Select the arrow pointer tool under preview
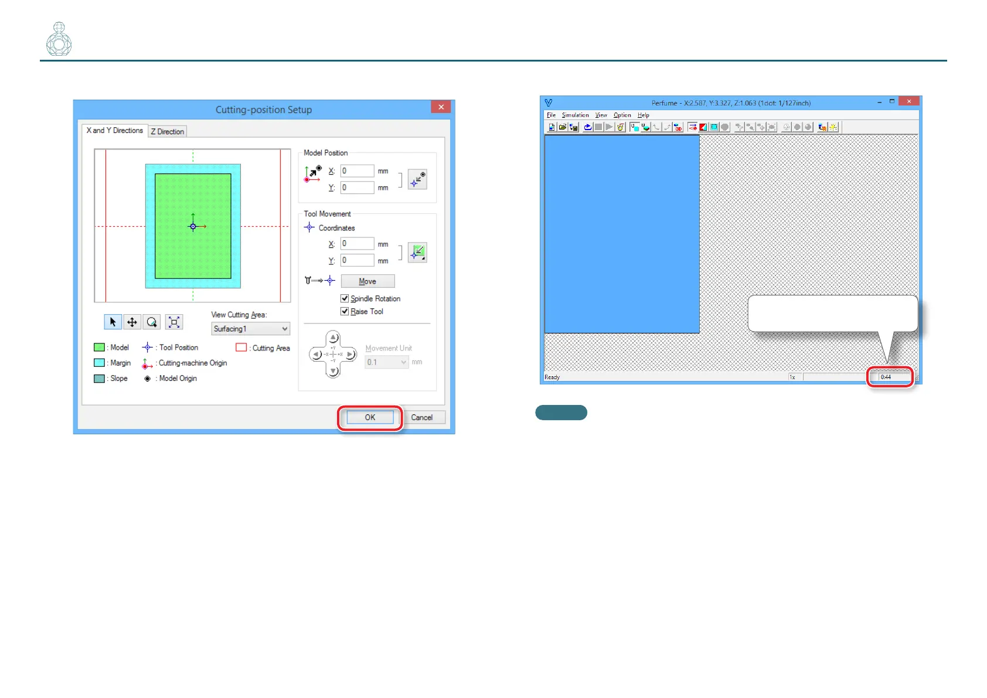987x698 pixels. click(113, 322)
